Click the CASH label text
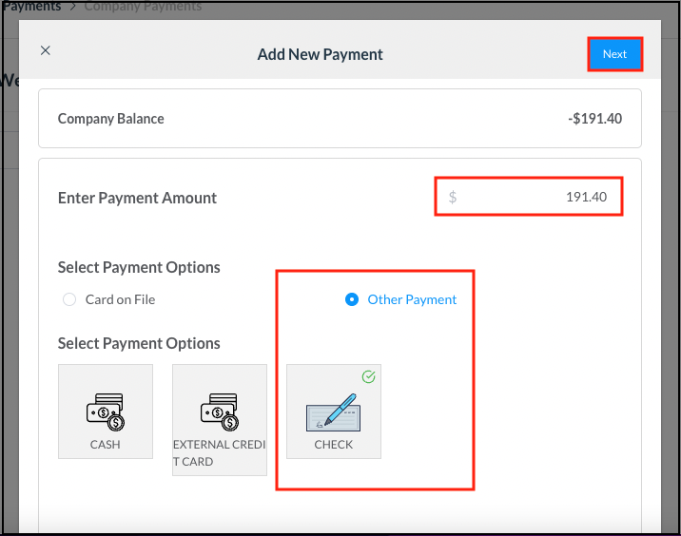The width and height of the screenshot is (681, 536). [x=105, y=445]
